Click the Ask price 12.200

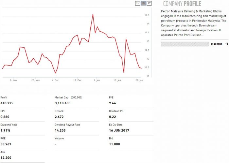click(x=6, y=158)
